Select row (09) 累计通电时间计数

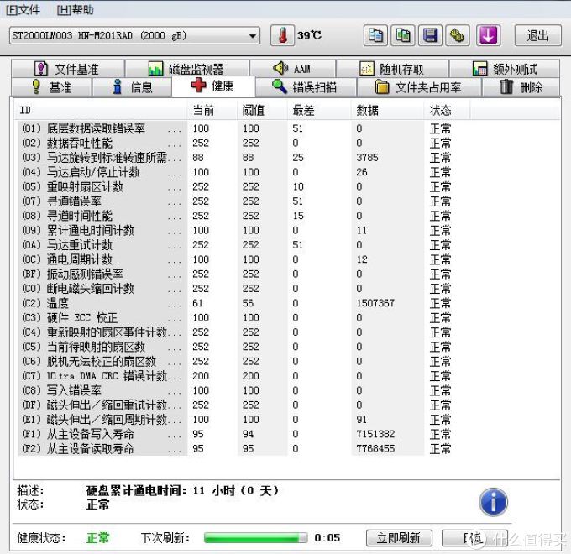pyautogui.click(x=237, y=230)
